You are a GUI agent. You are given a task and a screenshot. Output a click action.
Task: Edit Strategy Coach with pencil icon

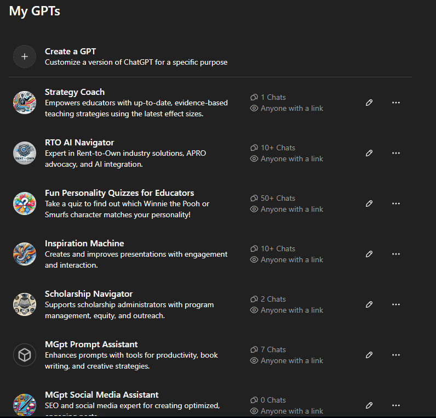tap(369, 103)
